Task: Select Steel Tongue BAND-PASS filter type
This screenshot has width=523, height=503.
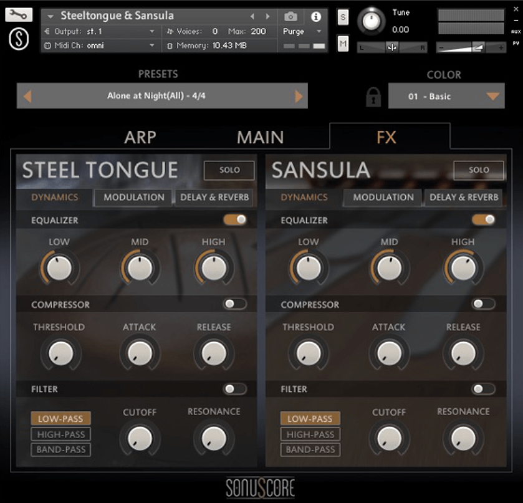Action: click(61, 449)
